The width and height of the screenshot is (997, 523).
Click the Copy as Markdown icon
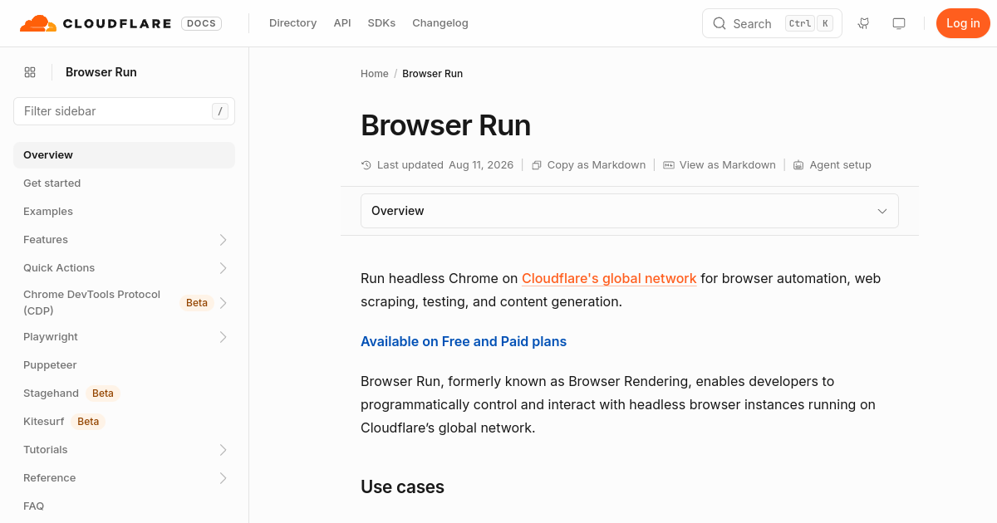tap(537, 165)
